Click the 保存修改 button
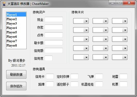This screenshot has width=137, height=97. point(16,86)
